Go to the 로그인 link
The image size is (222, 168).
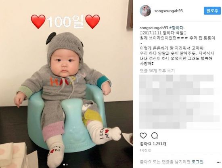pyautogui.click(x=198, y=162)
